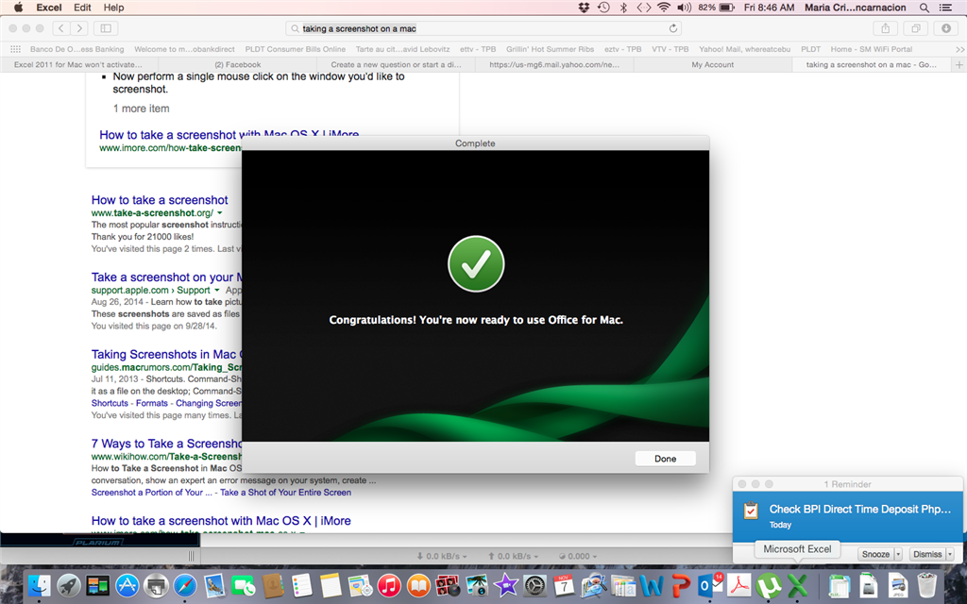
Task: Open Top Sites grid icon in favorites bar
Action: (15, 49)
